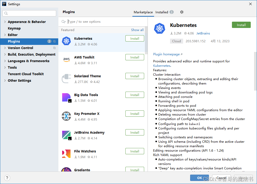Expand the Other Settings node
This screenshot has height=184, width=257.
5,80
